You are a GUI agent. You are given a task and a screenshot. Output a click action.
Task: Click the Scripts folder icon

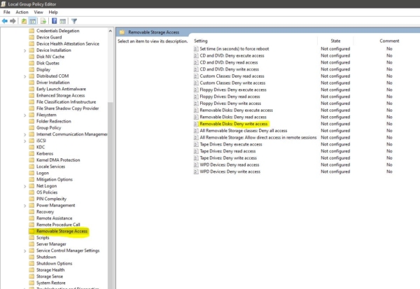31,238
